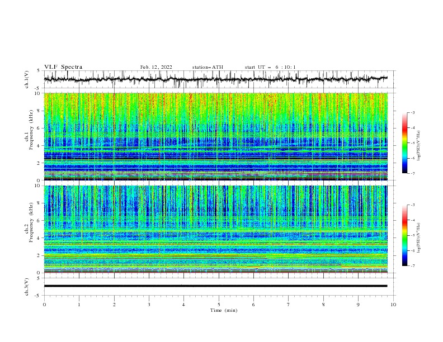
Task: Click the "Time (min)" axis label
Action: coord(224,310)
